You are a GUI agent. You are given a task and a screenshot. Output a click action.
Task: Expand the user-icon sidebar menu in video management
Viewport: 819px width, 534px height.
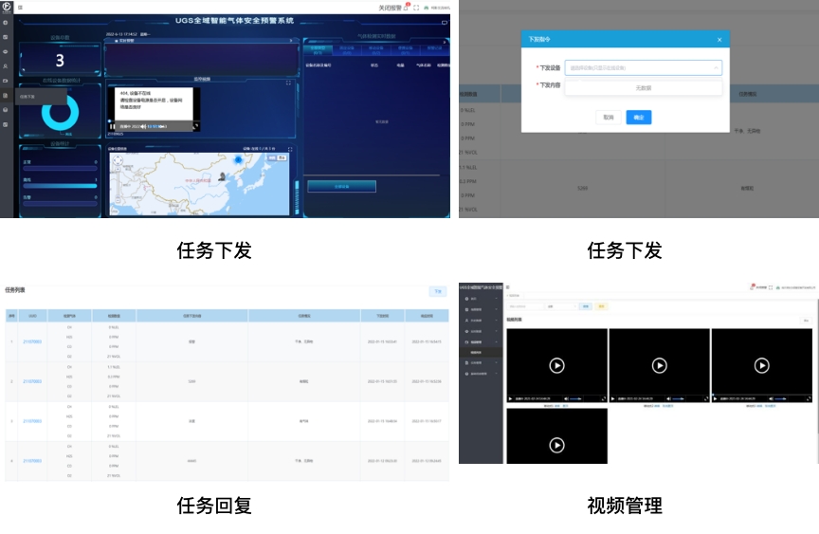pyautogui.click(x=481, y=321)
